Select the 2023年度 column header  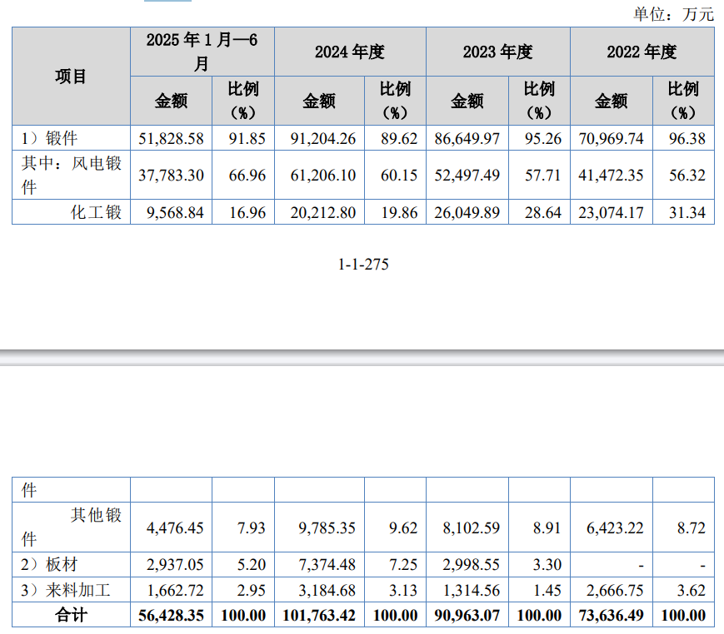coord(497,52)
